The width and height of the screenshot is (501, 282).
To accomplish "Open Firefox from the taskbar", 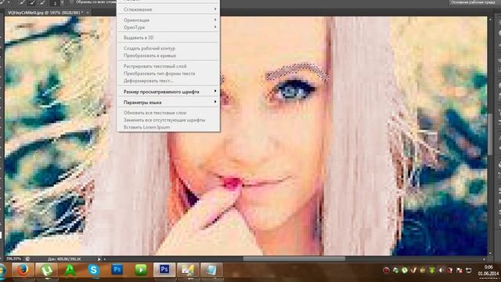I will (x=23, y=270).
